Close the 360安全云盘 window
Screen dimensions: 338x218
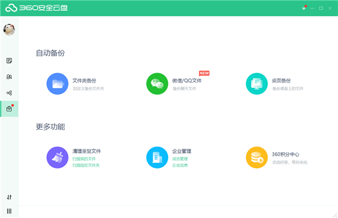point(330,8)
